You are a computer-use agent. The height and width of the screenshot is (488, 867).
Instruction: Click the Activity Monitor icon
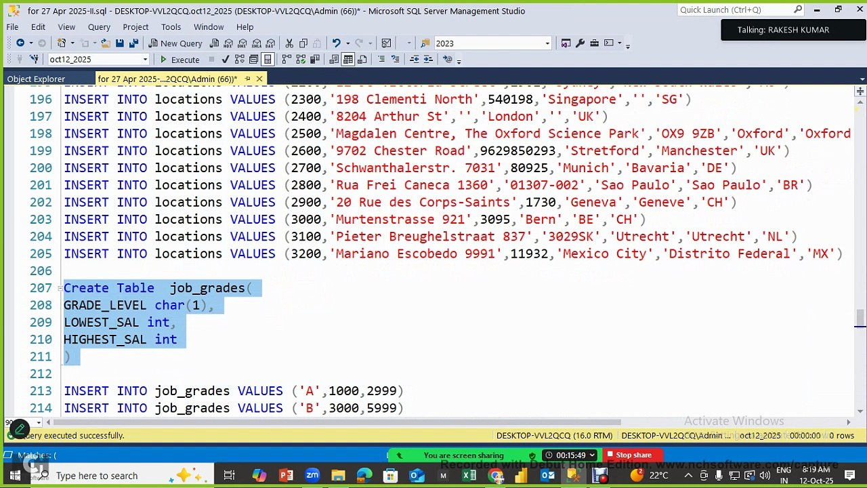386,43
